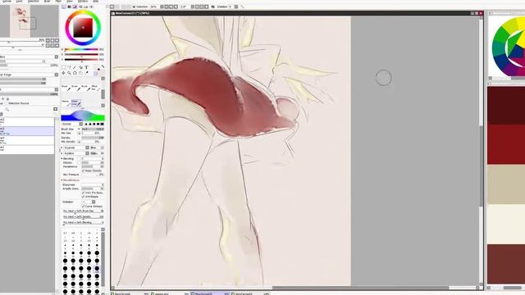The image size is (525, 295).
Task: Select the Eyedropper color picker tool
Action: click(x=87, y=73)
